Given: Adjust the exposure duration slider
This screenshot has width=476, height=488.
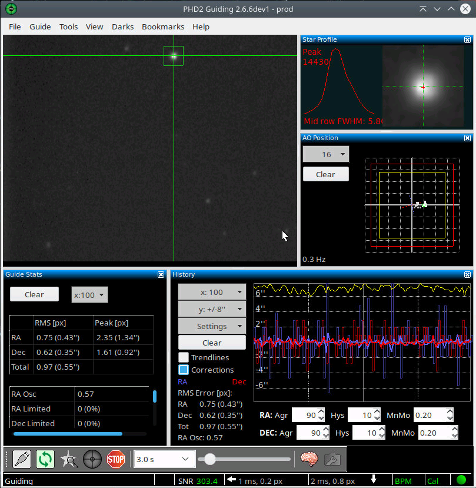Looking at the screenshot, I should tap(210, 459).
